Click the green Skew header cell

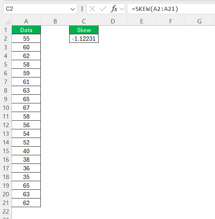(84, 30)
